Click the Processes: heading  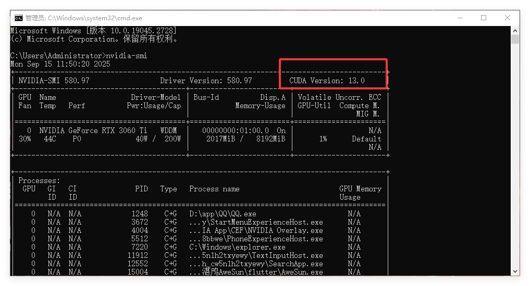click(39, 181)
